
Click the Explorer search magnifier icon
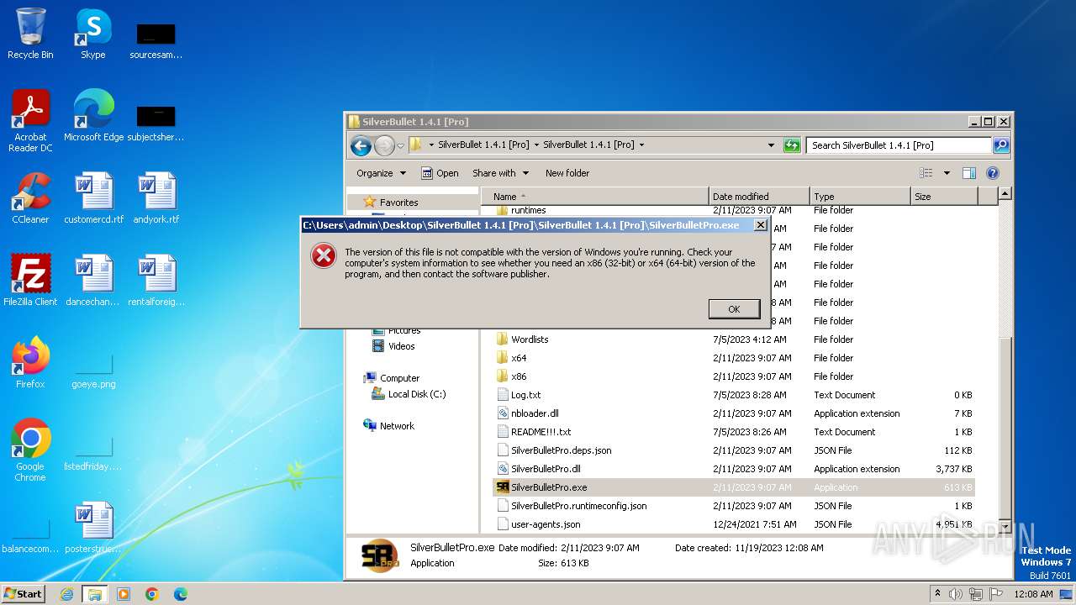tap(1001, 145)
